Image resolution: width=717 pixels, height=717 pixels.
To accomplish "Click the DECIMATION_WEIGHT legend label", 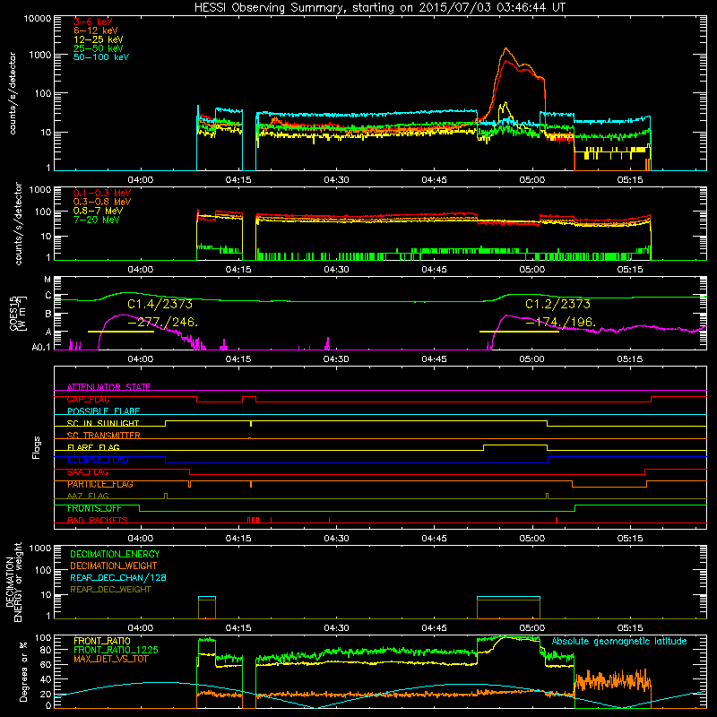I will click(114, 566).
